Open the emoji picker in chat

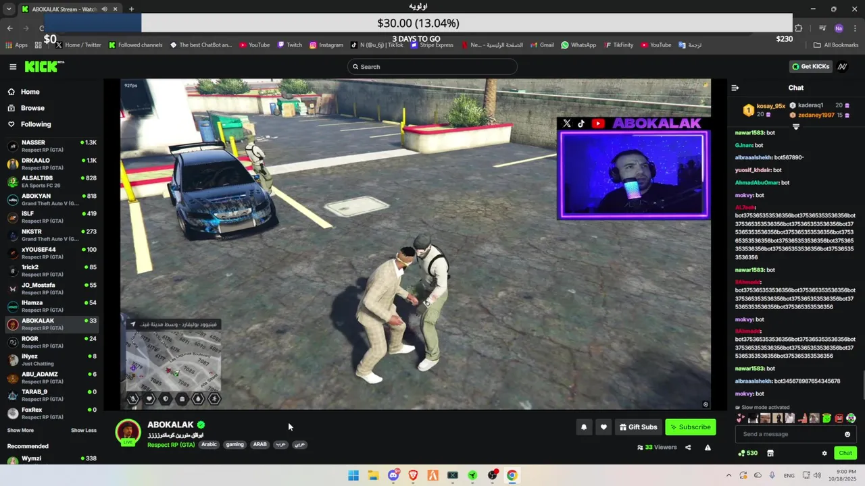(847, 434)
